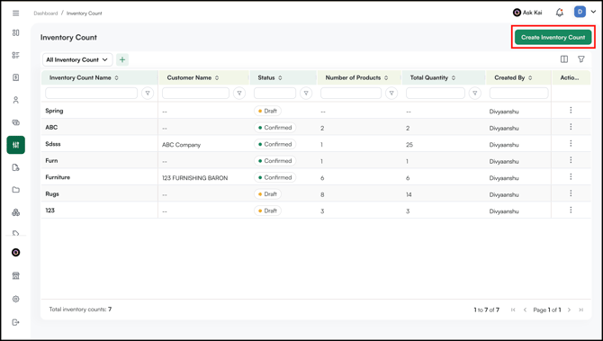
Task: Open the notifications bell
Action: [560, 13]
